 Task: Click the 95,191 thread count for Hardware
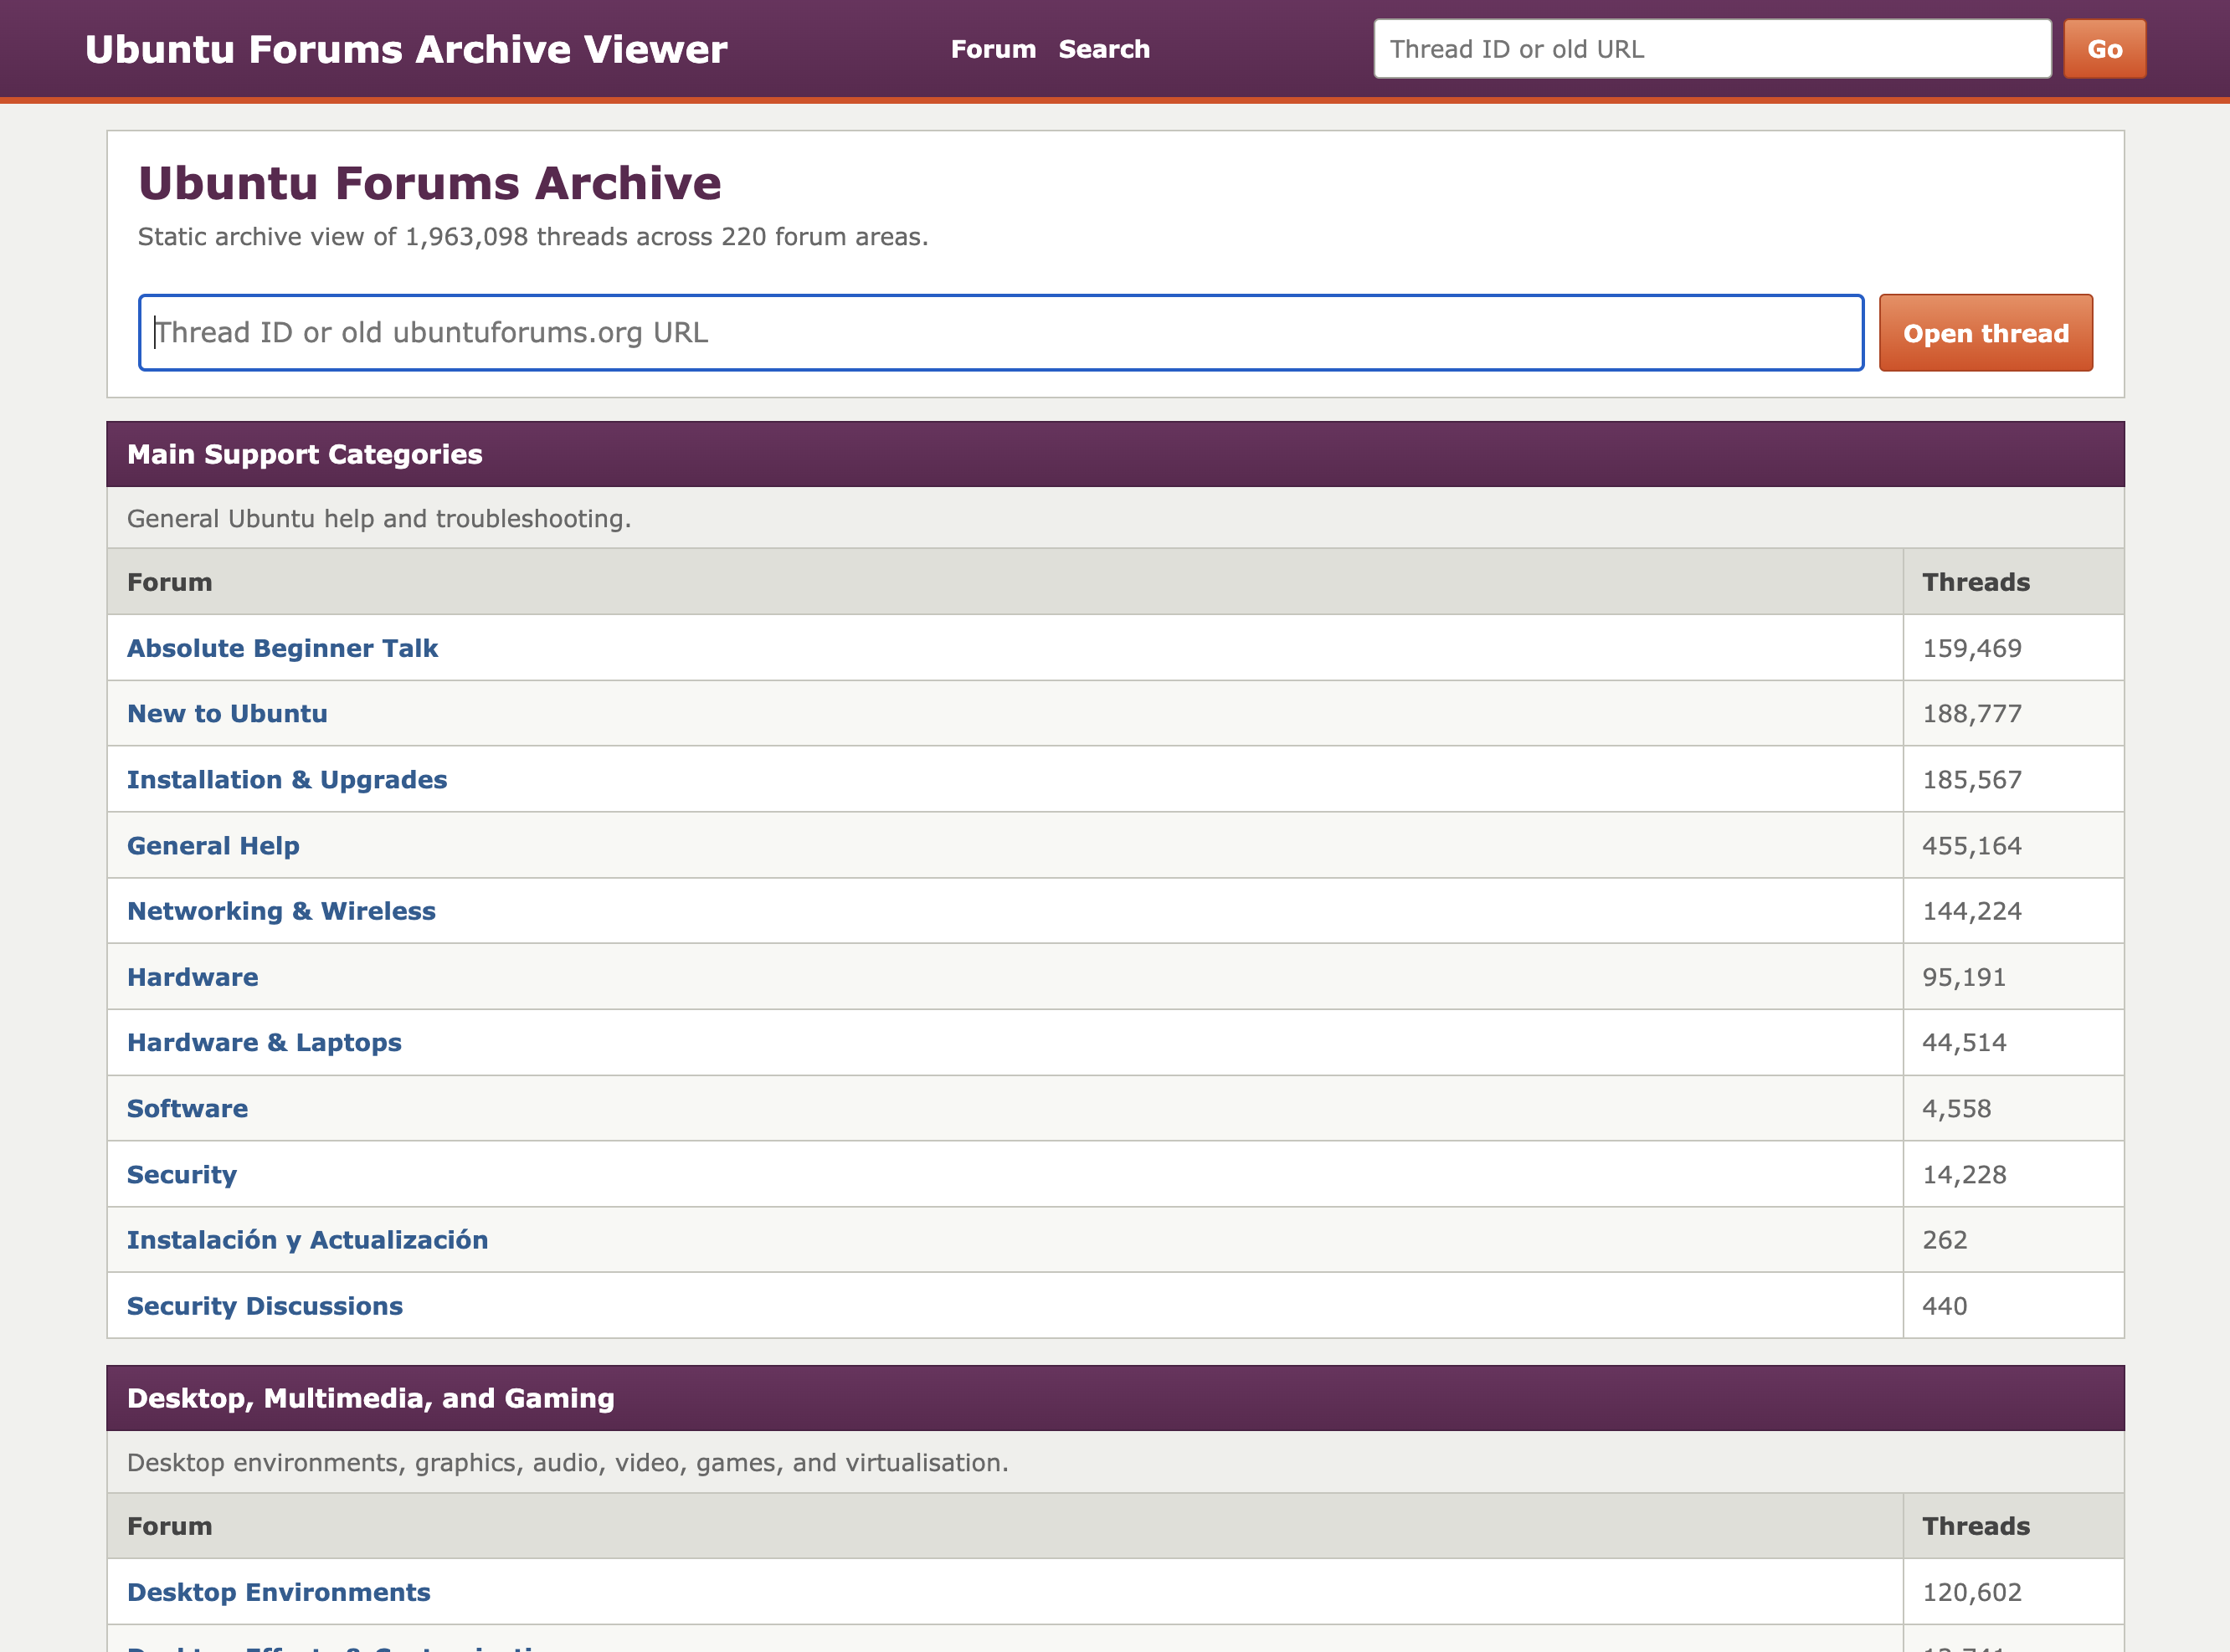point(1964,977)
